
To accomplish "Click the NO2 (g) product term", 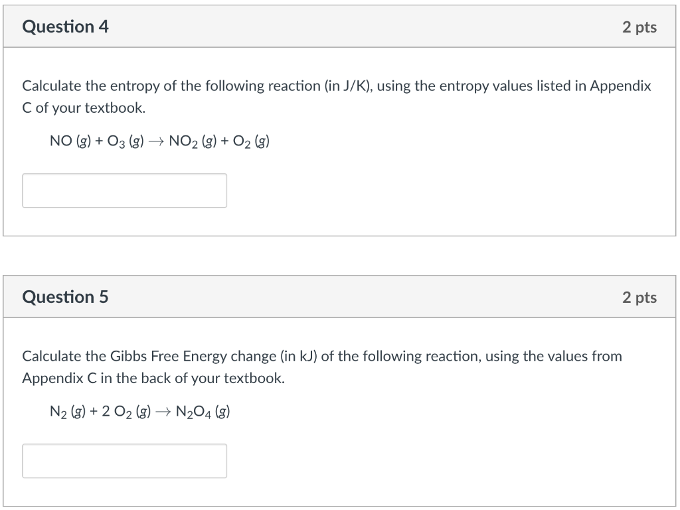I will click(193, 141).
